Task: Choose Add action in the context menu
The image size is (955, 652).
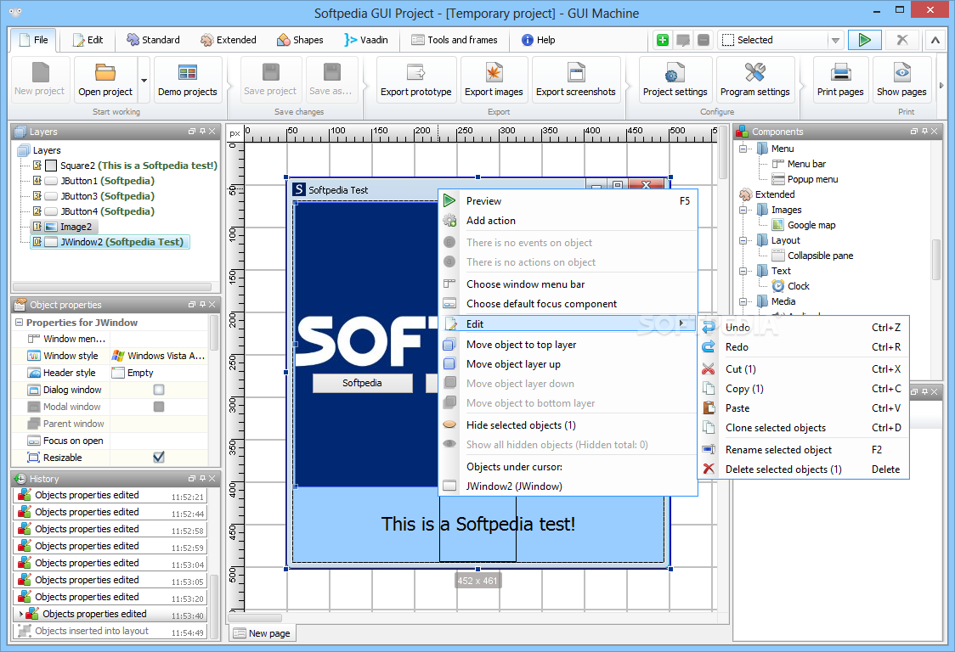Action: click(568, 221)
